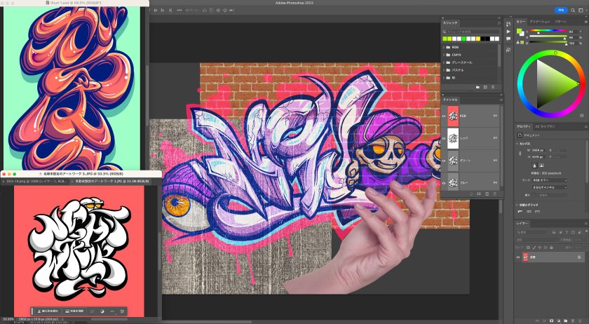The image size is (589, 324).
Task: Load channel as selection icon in Channels panel
Action: tap(470, 194)
